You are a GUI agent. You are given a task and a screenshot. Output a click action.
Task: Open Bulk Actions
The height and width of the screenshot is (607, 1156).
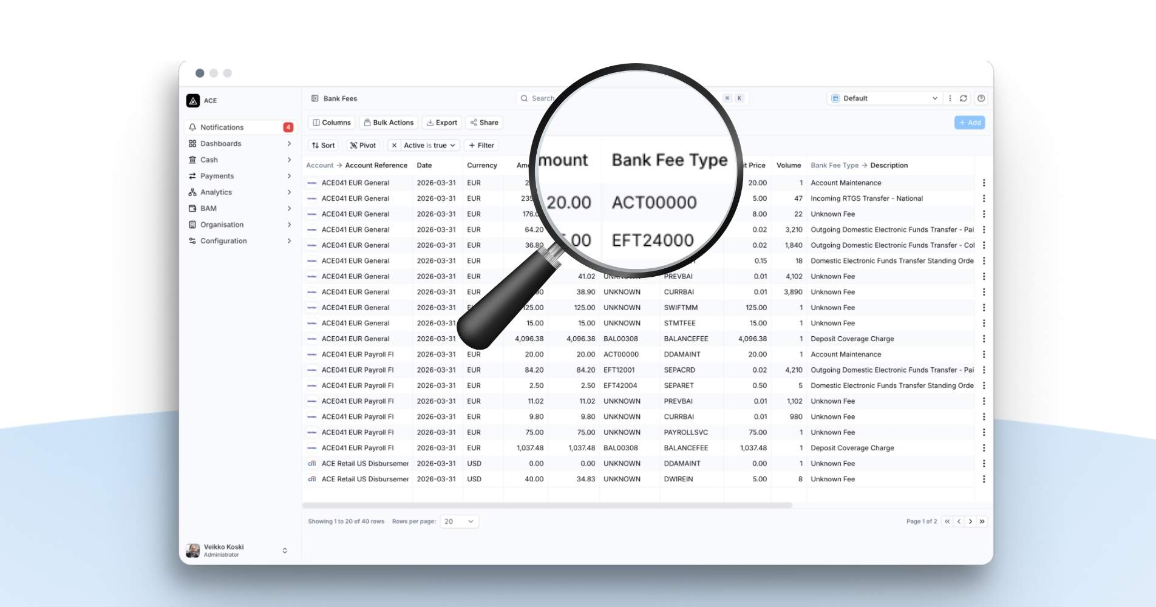tap(389, 123)
